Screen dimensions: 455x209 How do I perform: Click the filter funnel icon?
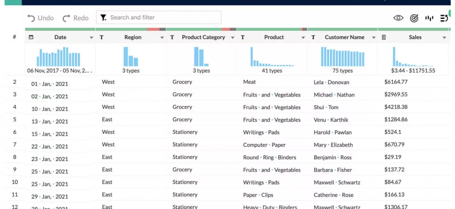pyautogui.click(x=104, y=18)
